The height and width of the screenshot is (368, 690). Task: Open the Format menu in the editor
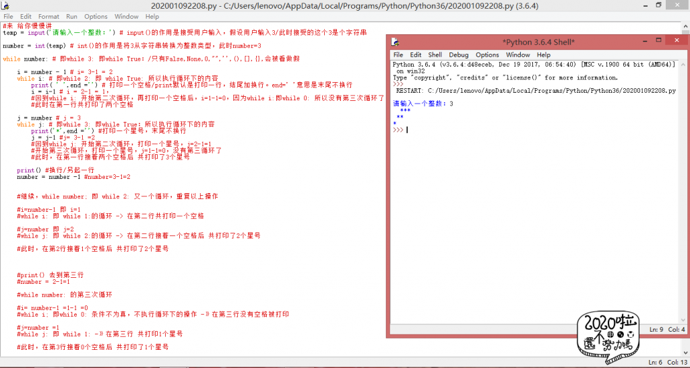pyautogui.click(x=49, y=16)
